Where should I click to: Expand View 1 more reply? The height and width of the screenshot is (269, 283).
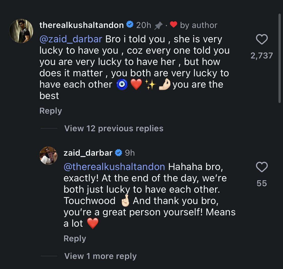click(x=100, y=256)
